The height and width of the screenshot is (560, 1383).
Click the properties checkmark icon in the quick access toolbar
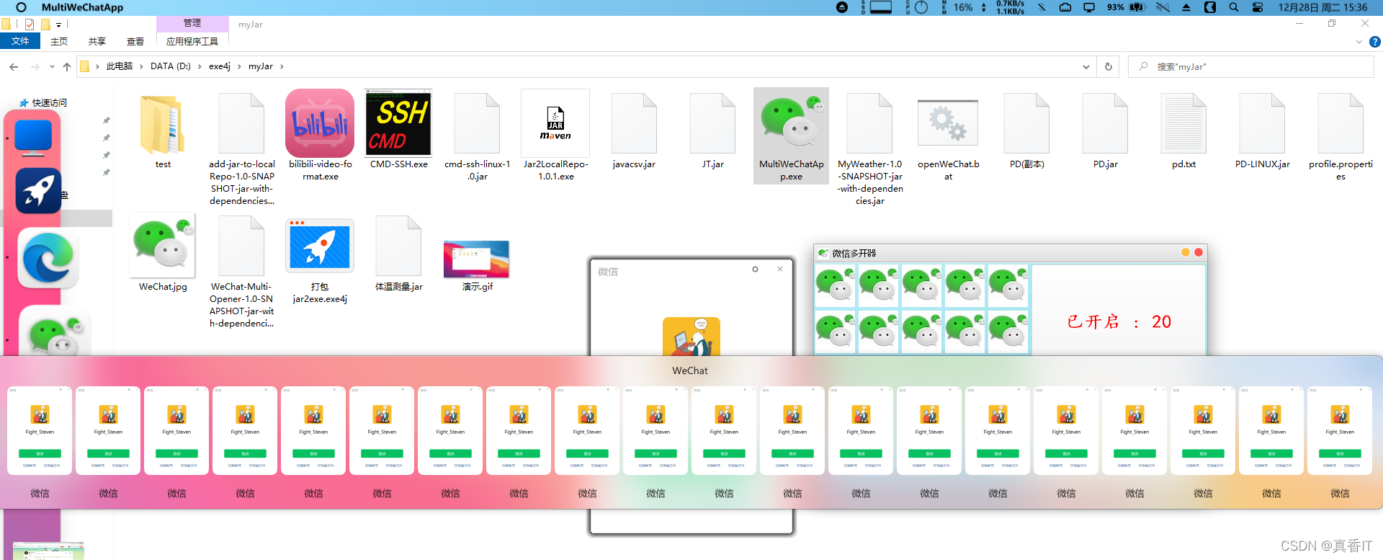pos(30,25)
